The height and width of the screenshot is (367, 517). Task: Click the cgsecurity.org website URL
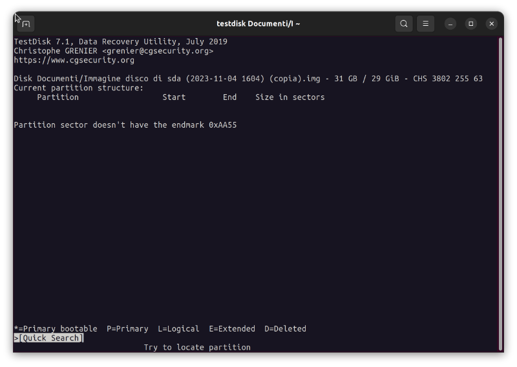point(74,60)
